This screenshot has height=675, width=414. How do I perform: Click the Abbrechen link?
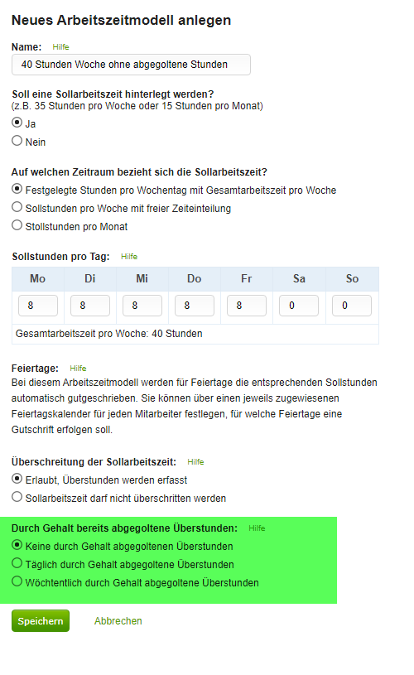coord(118,621)
